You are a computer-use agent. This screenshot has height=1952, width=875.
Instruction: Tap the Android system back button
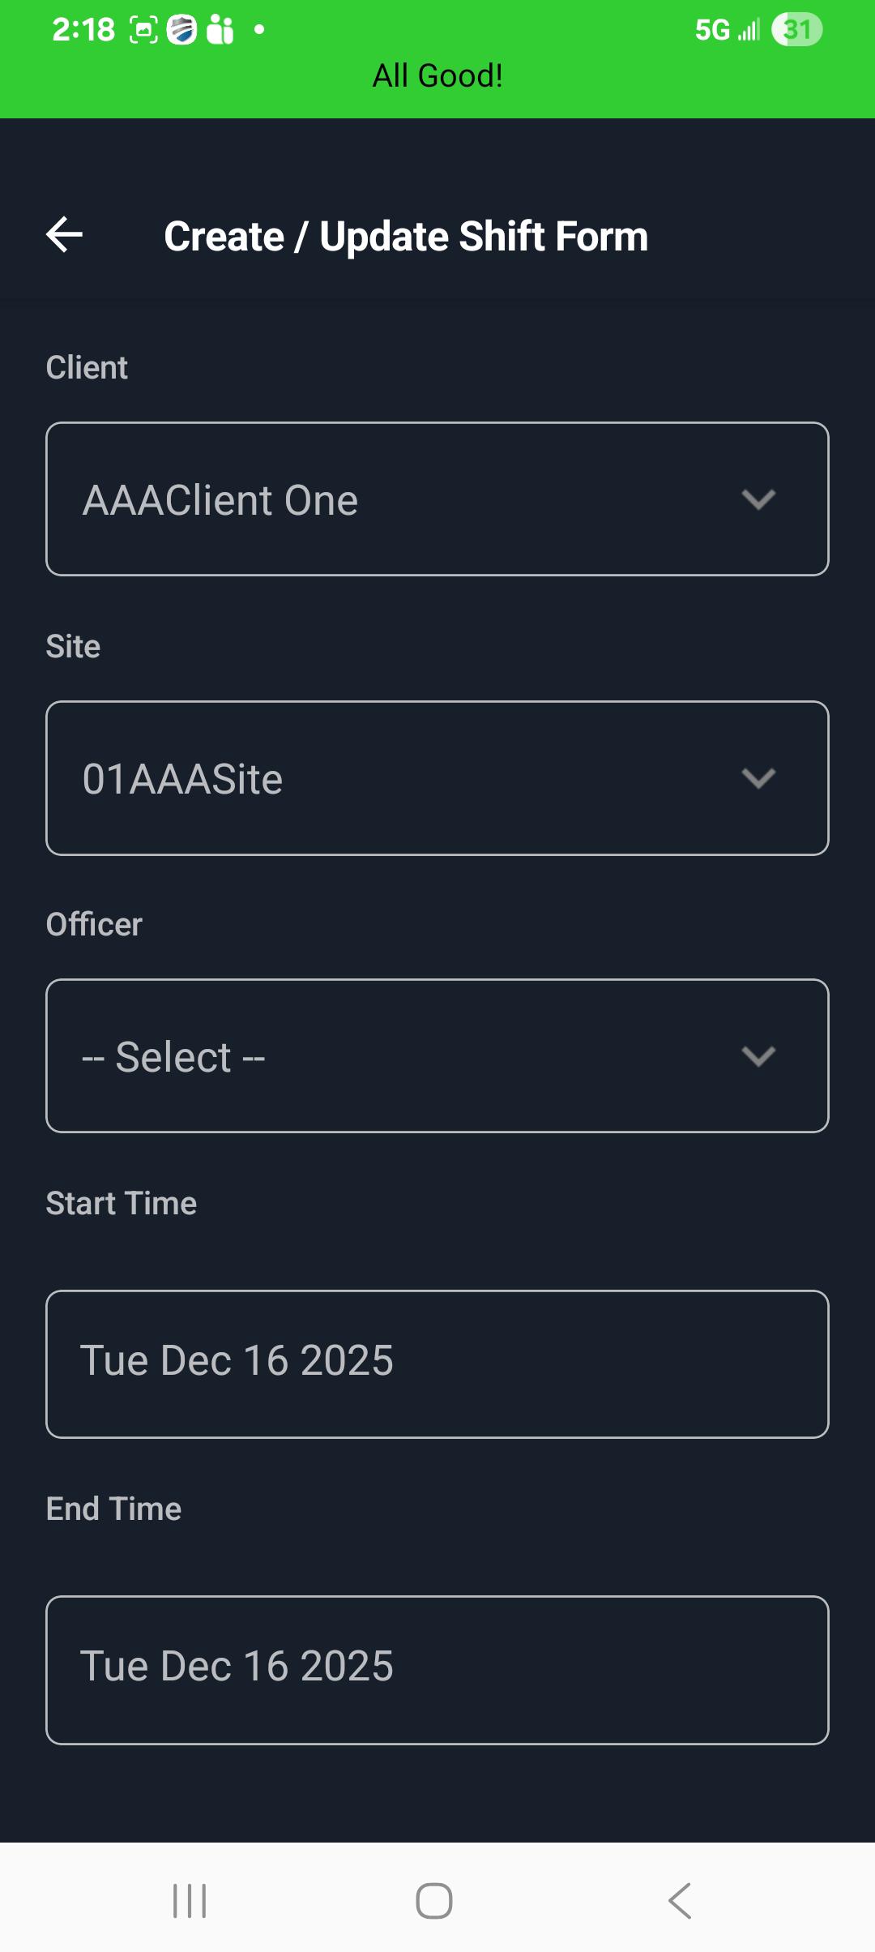tap(680, 1901)
